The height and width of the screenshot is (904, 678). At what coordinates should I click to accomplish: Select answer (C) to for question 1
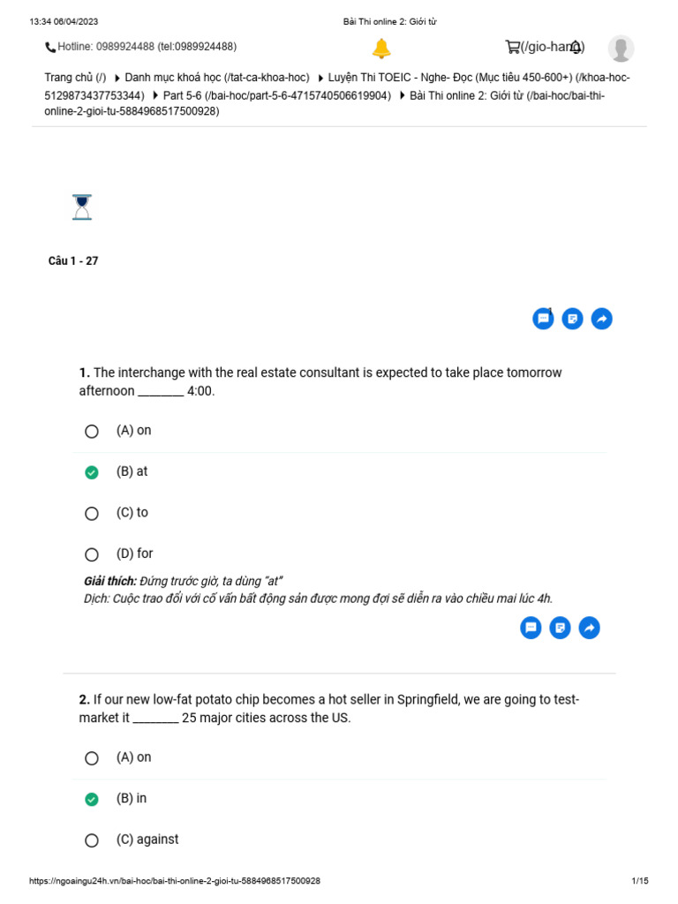[x=92, y=513]
